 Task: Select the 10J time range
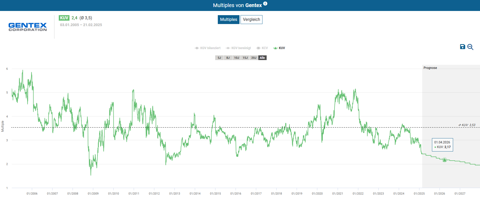237,58
